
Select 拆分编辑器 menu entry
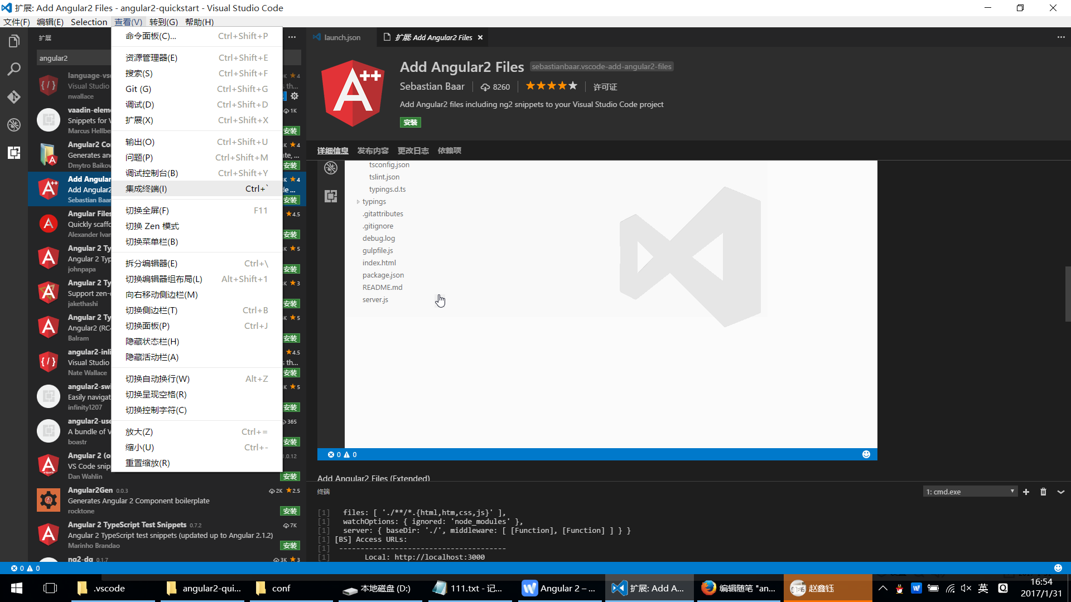[196, 263]
